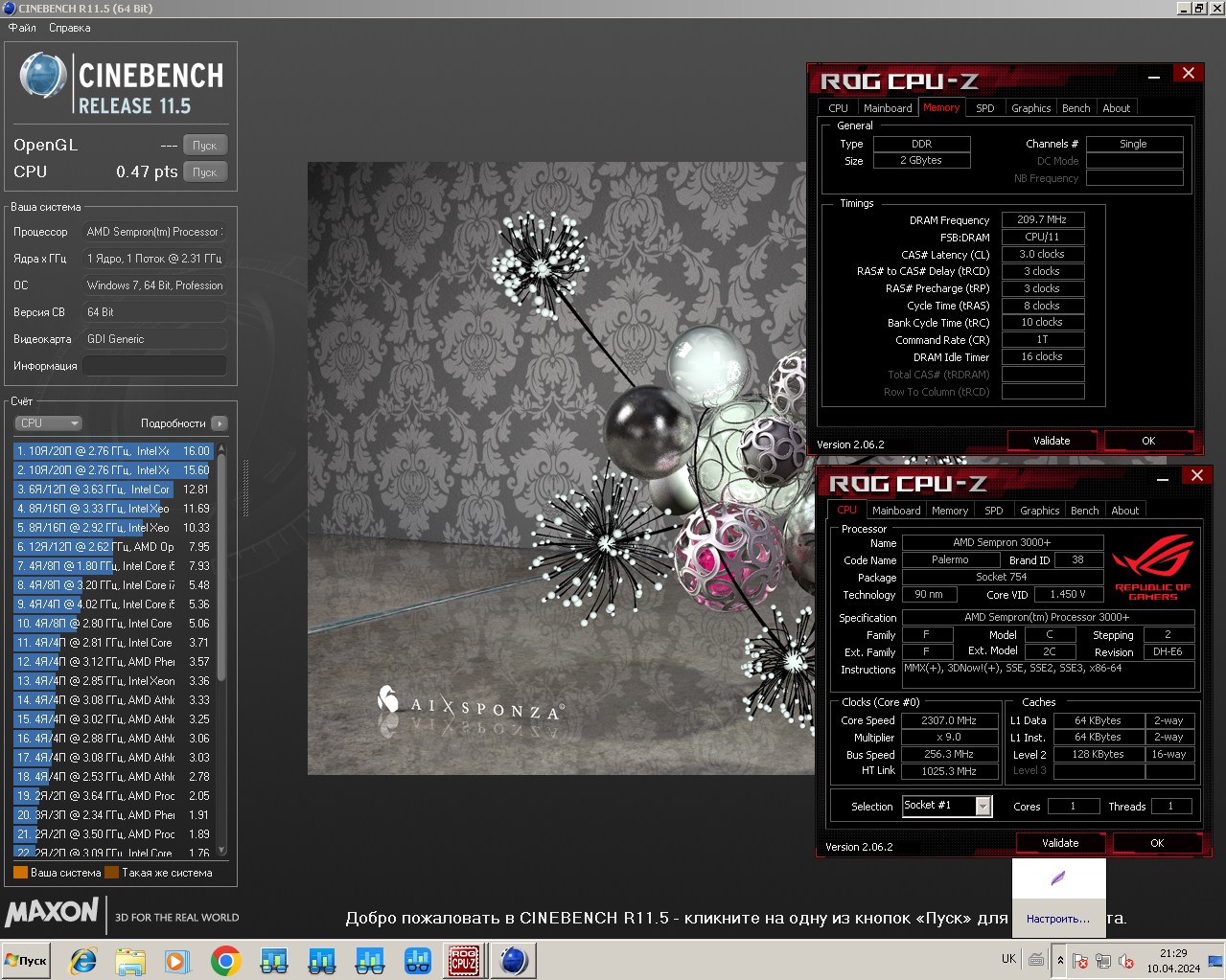Screen dimensions: 1226x980
Task: Click Validate in the Memory window
Action: (1052, 441)
